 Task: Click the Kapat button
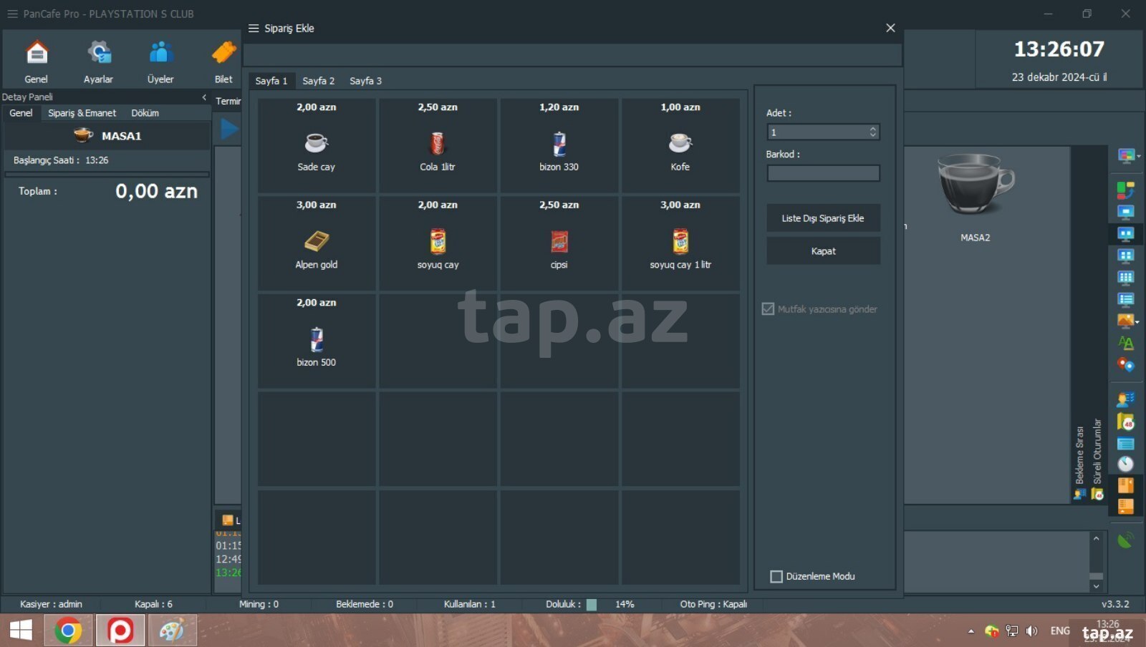[x=823, y=251]
